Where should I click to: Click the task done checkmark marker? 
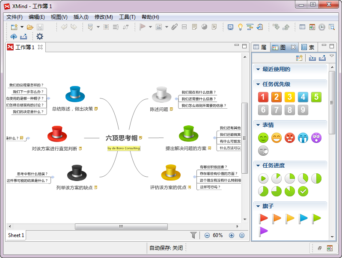tap(303, 192)
